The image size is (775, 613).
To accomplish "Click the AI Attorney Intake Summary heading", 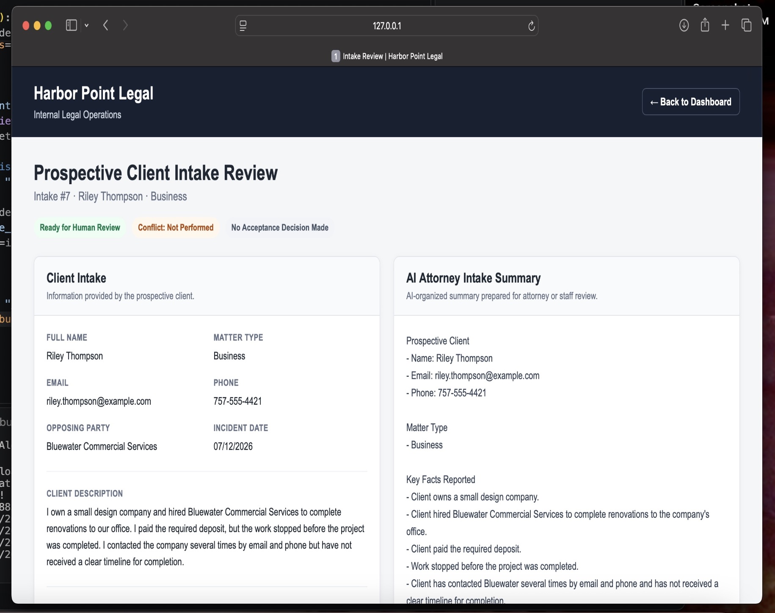I will point(473,278).
